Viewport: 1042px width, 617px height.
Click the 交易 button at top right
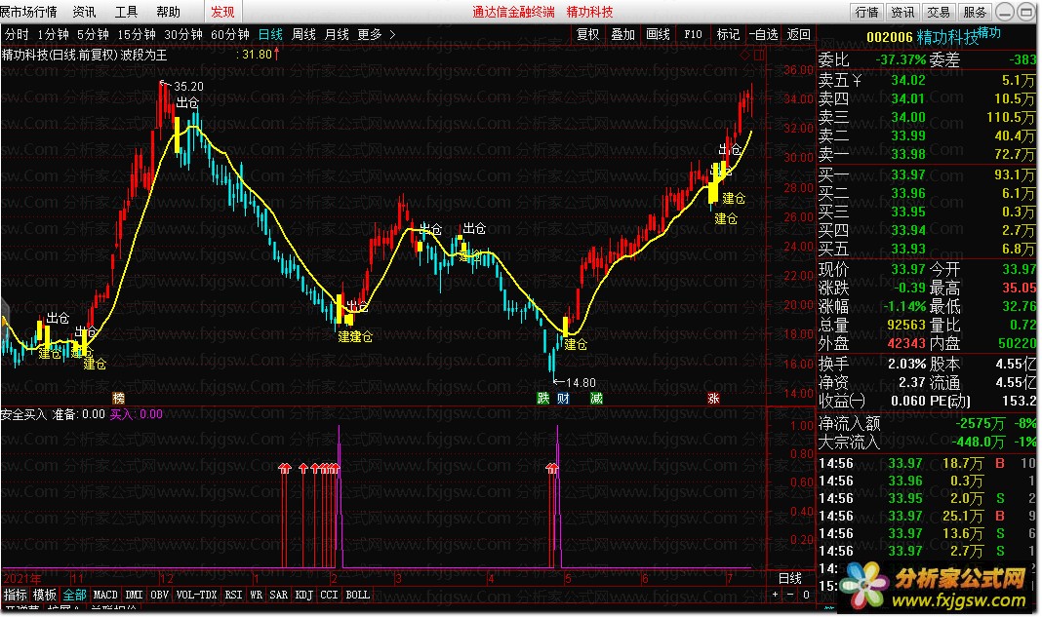coord(939,13)
